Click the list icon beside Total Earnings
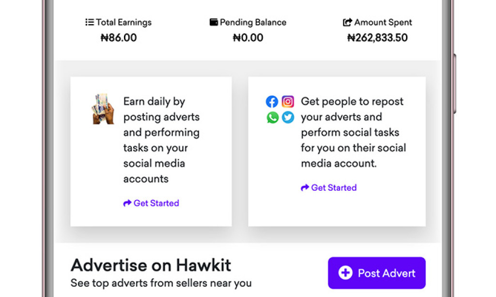496x297 pixels. click(89, 22)
